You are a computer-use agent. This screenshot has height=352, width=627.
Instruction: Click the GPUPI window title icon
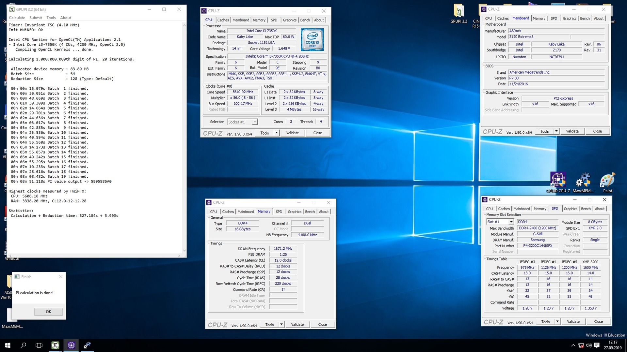coord(12,9)
